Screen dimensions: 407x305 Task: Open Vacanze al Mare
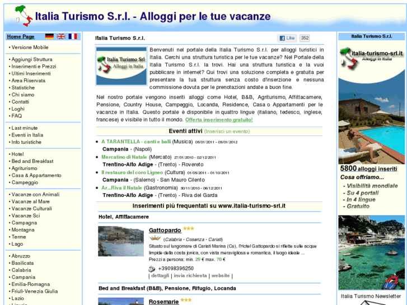(31, 201)
